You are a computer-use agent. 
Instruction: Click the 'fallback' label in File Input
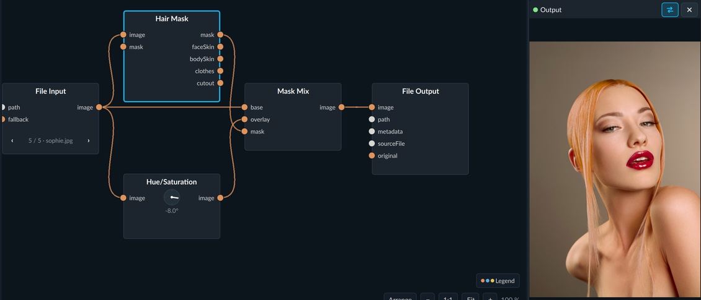tap(19, 119)
